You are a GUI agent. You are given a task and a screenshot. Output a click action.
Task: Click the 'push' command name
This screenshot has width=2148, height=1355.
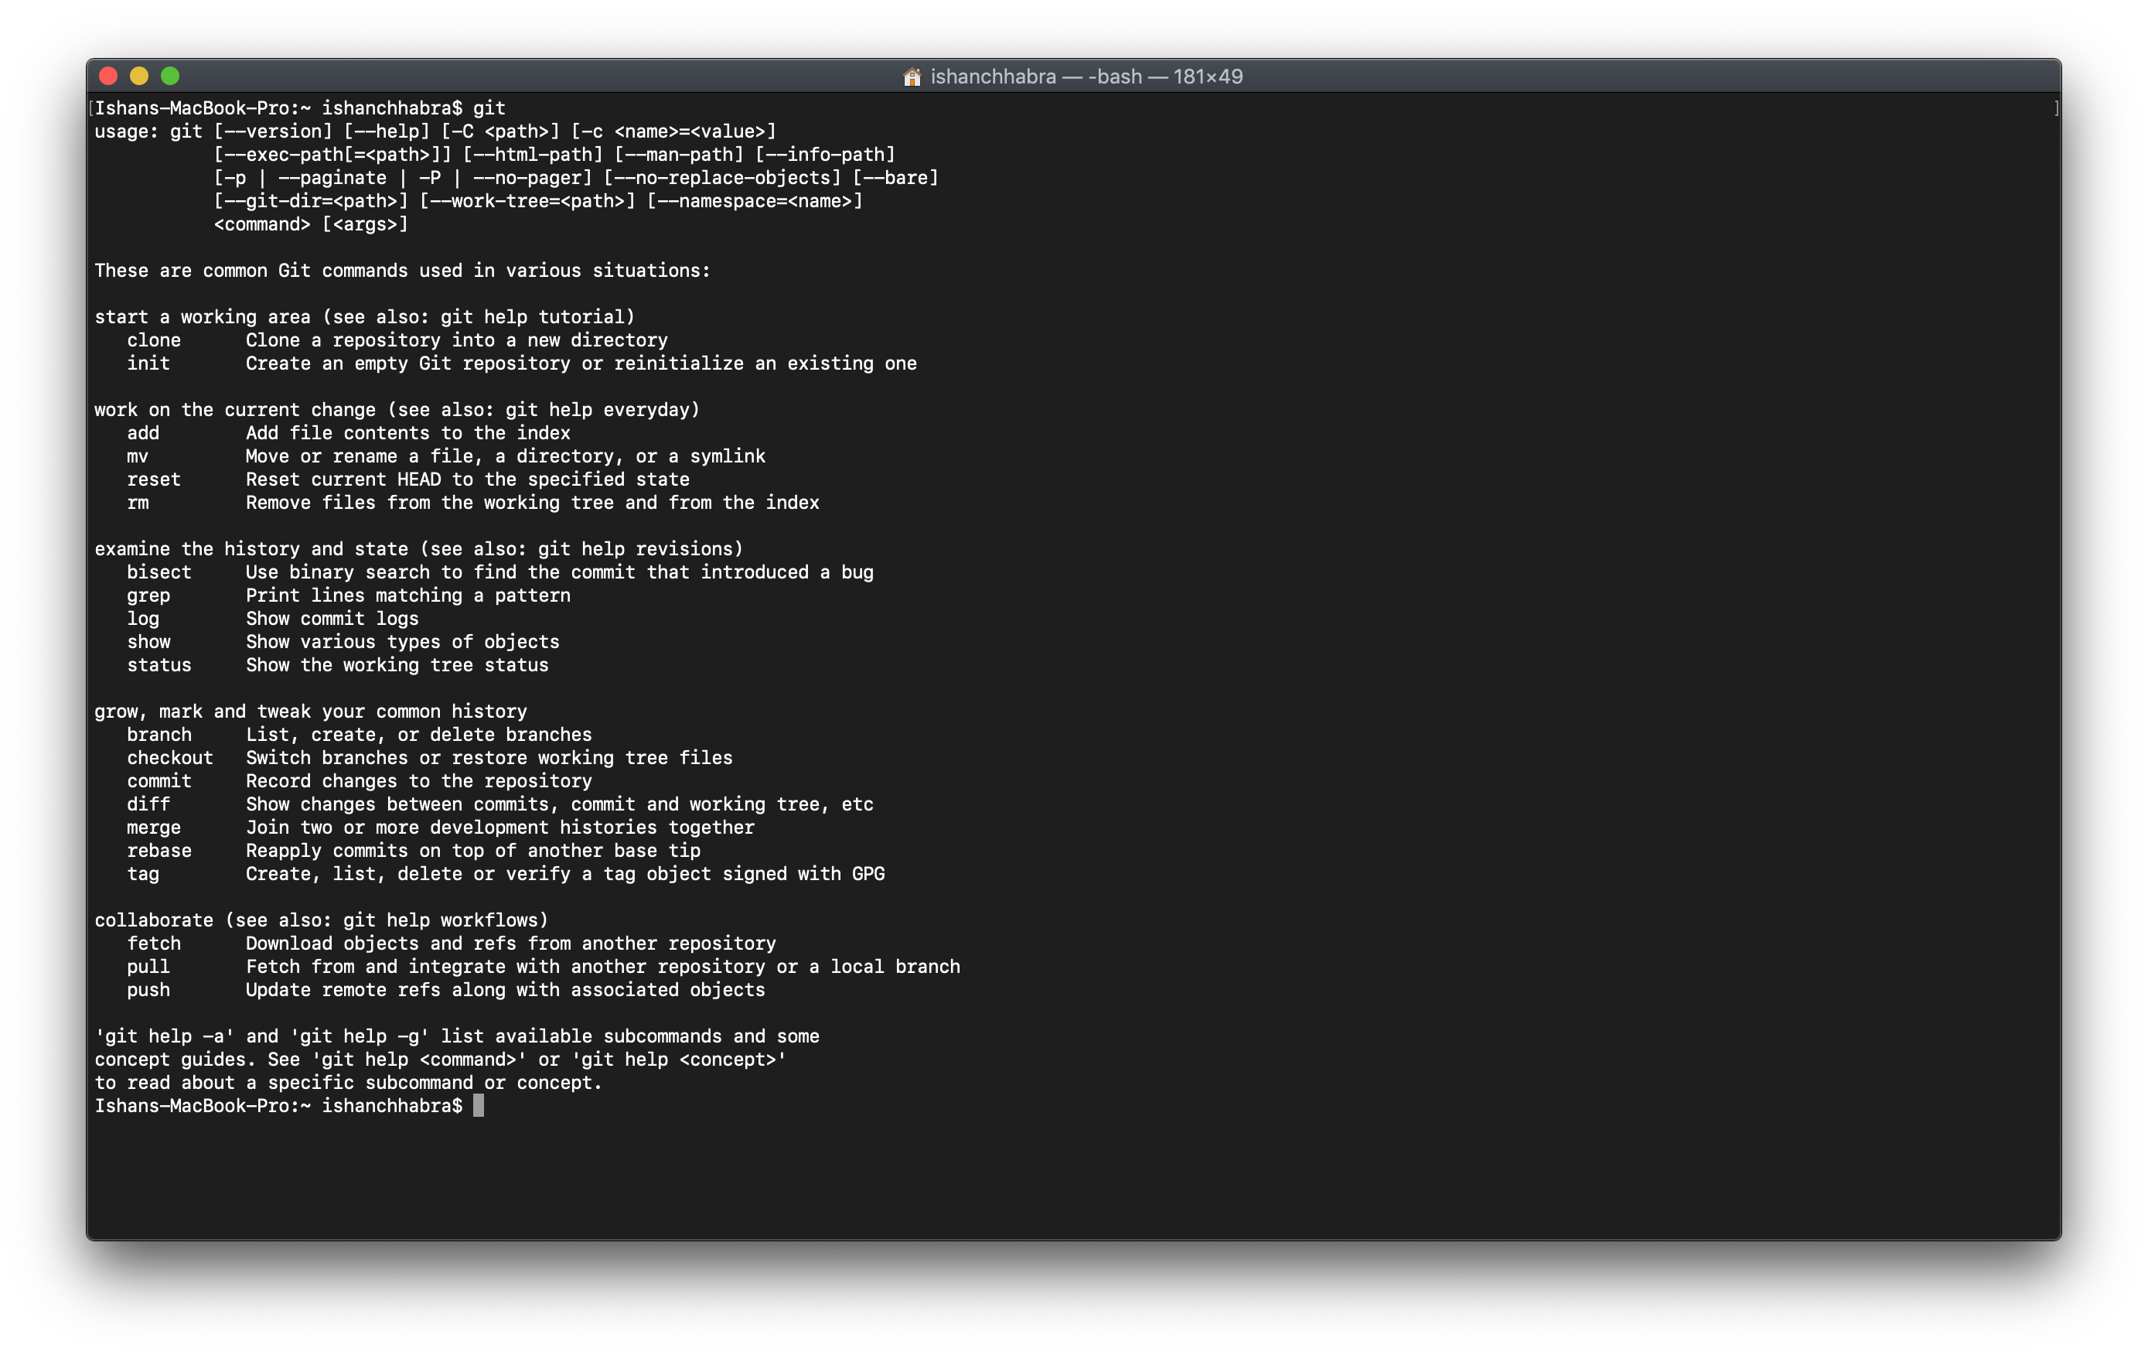pos(148,990)
